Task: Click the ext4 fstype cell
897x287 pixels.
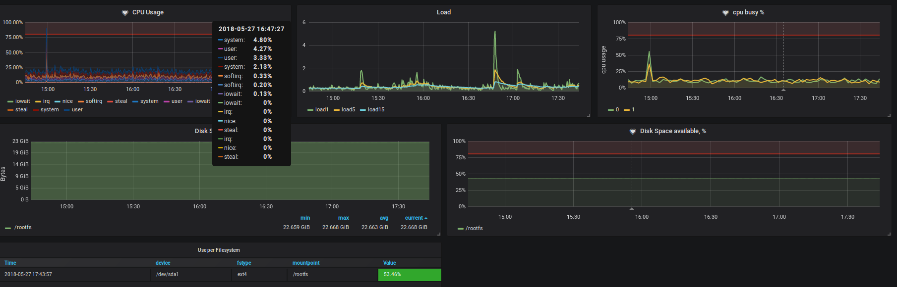Action: 259,275
